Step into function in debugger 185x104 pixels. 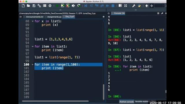click(97, 5)
